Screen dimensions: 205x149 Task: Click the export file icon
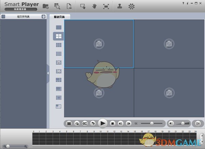coord(69,6)
